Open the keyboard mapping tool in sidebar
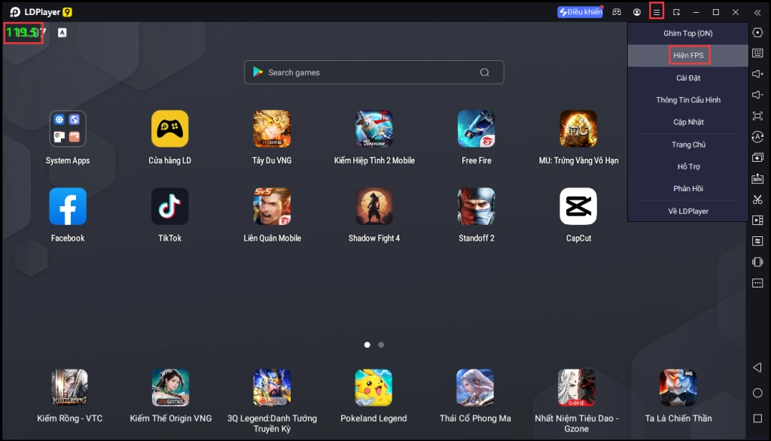Viewport: 771px width, 441px height. 757,53
